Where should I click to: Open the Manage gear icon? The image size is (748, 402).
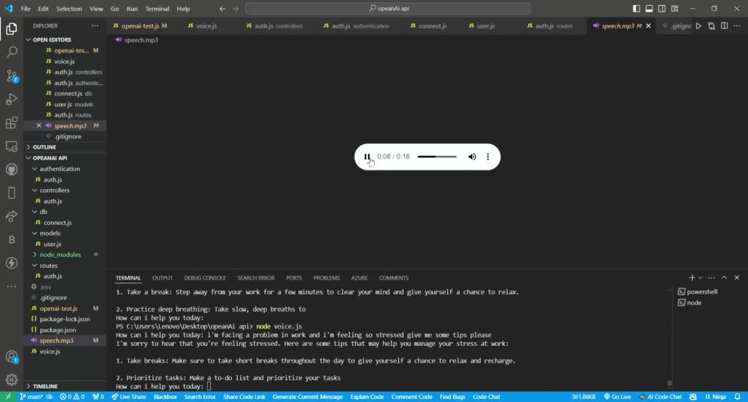pyautogui.click(x=11, y=380)
